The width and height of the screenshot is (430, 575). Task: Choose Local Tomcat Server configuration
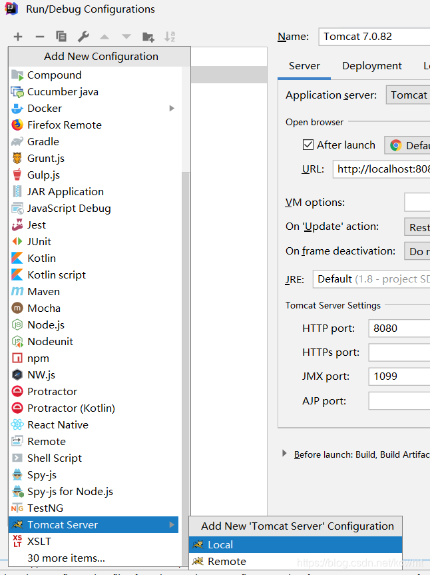point(296,544)
